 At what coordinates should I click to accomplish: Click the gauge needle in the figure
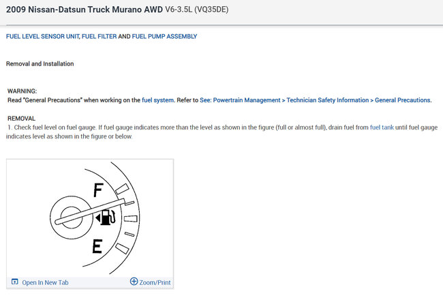[x=90, y=211]
